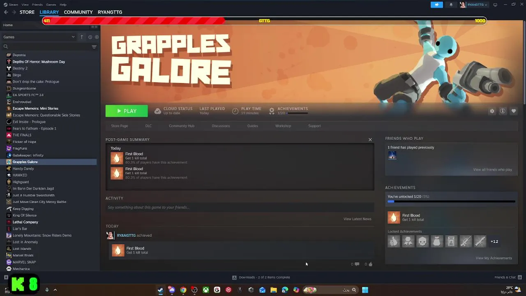This screenshot has width=526, height=296.
Task: Add game to favorites heart icon
Action: click(x=514, y=111)
